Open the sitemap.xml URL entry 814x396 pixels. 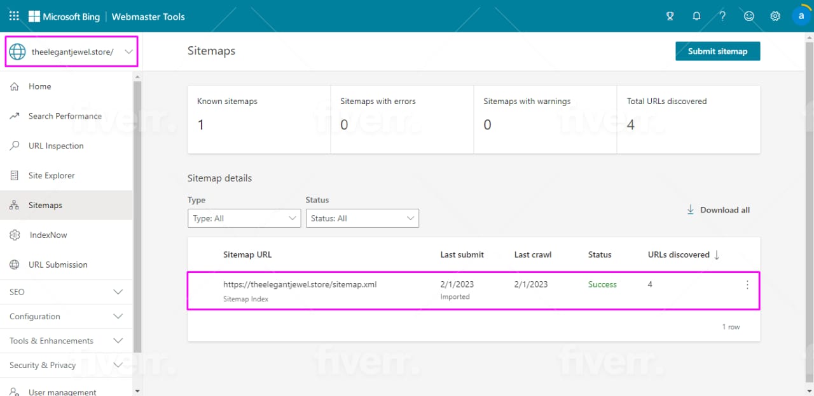coord(300,284)
